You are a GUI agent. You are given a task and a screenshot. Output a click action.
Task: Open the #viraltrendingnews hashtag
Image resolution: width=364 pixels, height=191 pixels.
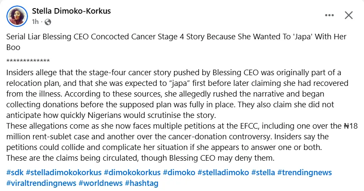[x=41, y=183]
